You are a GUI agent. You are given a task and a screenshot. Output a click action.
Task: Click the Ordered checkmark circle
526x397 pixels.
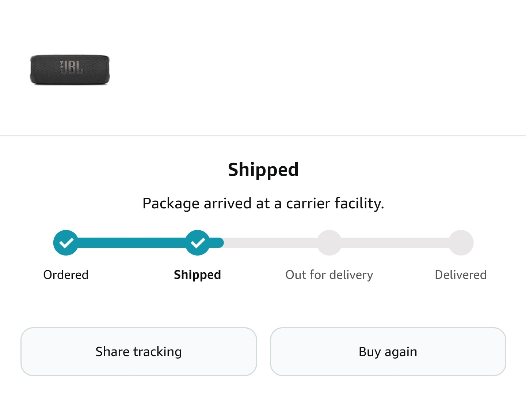coord(66,243)
